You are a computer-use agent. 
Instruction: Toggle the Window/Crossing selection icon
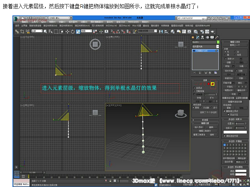pyautogui.click(x=61, y=32)
